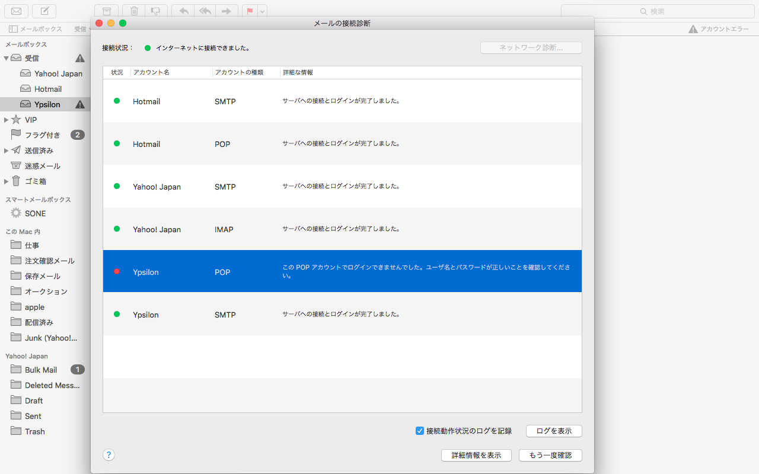The image size is (759, 474).
Task: Click the reply arrow toolbar icon
Action: [x=184, y=11]
